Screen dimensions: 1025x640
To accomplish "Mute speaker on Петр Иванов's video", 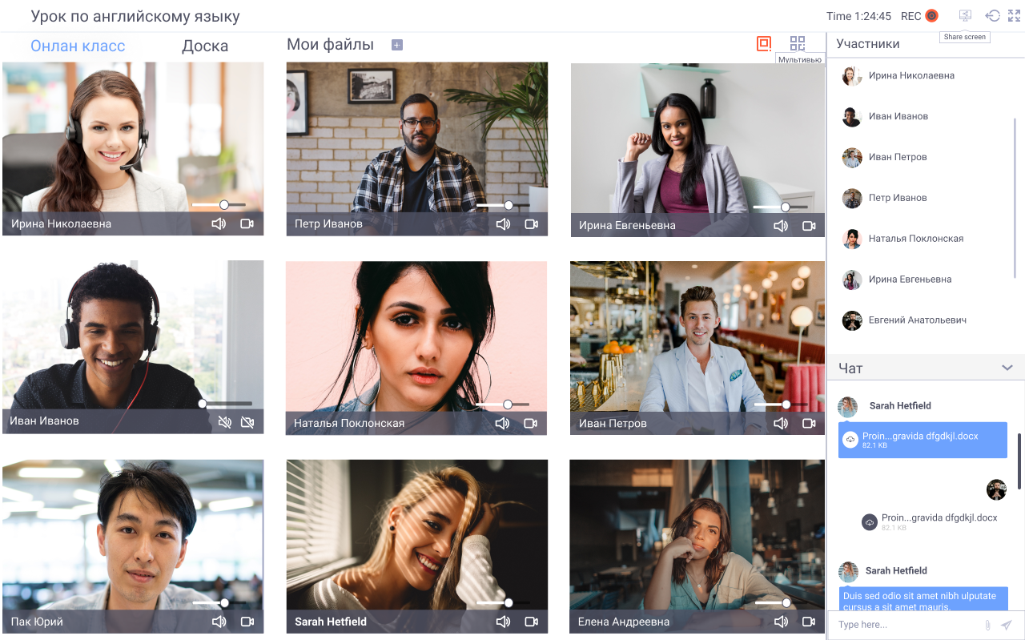I will [503, 224].
